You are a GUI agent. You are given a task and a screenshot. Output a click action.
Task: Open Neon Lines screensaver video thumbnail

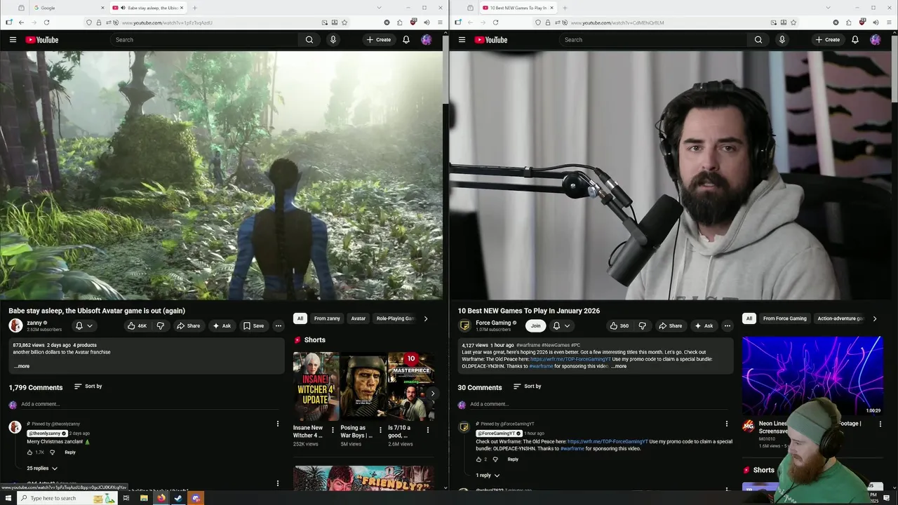coord(812,375)
